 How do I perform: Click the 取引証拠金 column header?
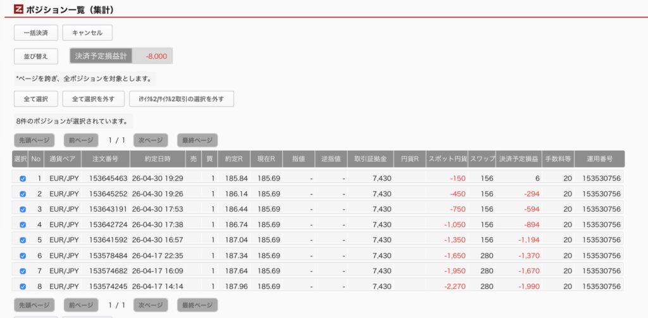[x=371, y=159]
